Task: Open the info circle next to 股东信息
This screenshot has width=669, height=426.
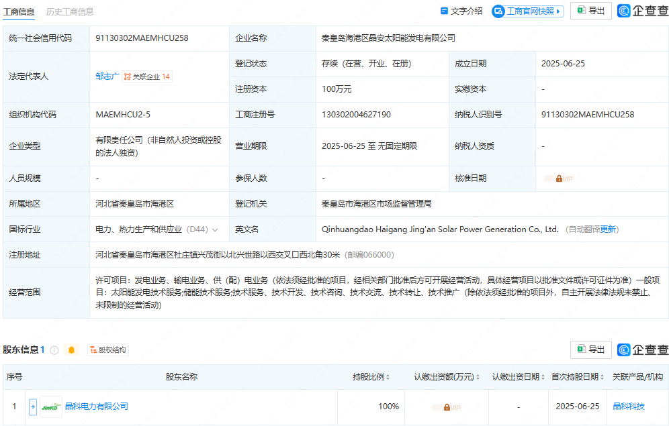Action: point(54,350)
